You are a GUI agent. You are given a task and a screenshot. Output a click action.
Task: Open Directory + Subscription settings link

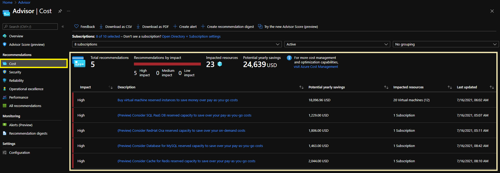(x=191, y=36)
